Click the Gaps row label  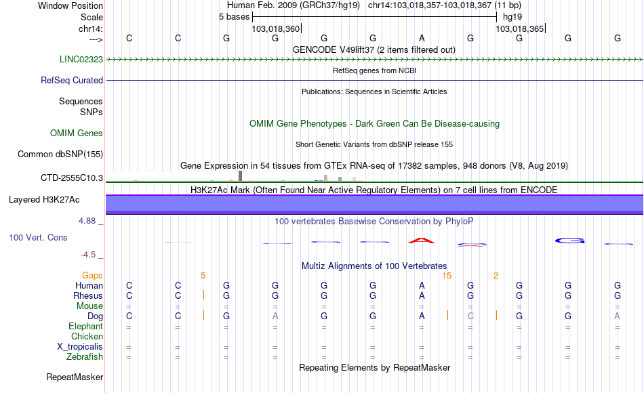92,275
